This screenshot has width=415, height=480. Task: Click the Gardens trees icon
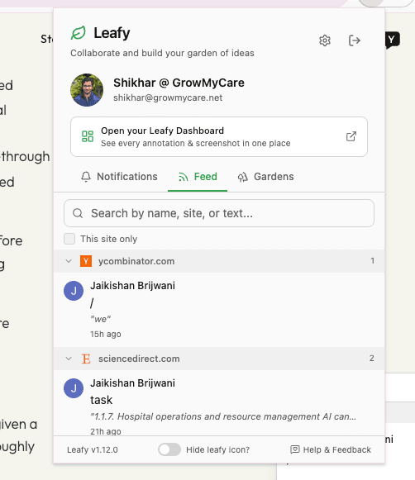tap(243, 177)
